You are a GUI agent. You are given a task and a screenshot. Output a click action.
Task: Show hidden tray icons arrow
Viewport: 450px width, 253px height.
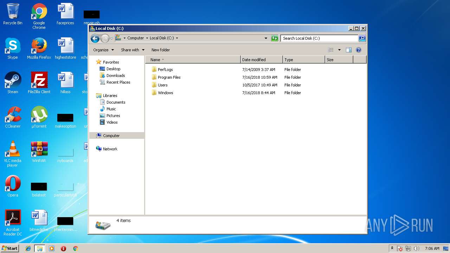click(x=392, y=248)
